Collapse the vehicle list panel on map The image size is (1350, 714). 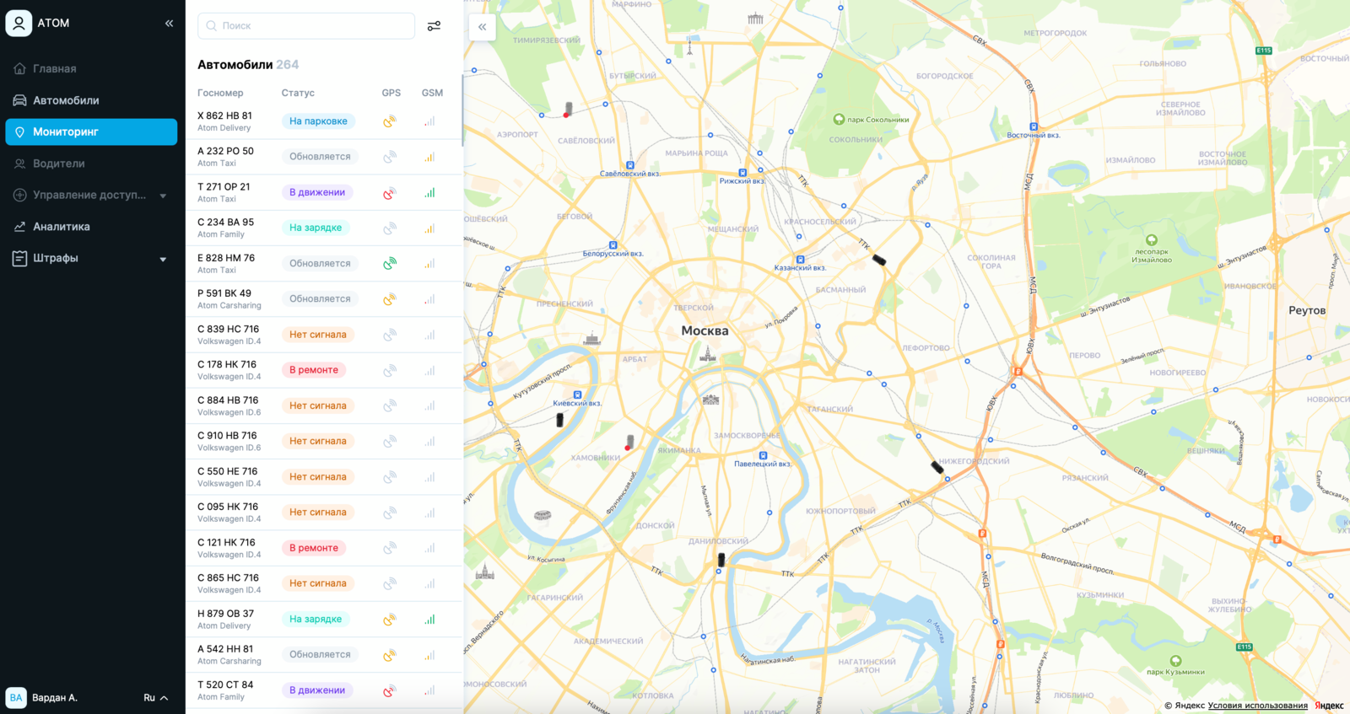click(x=482, y=27)
